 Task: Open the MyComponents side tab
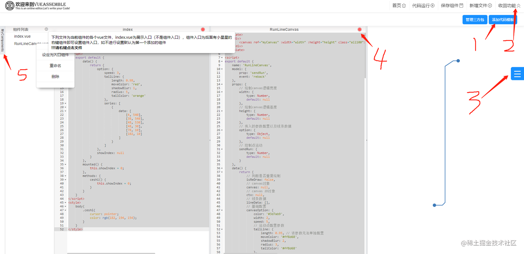(2, 40)
